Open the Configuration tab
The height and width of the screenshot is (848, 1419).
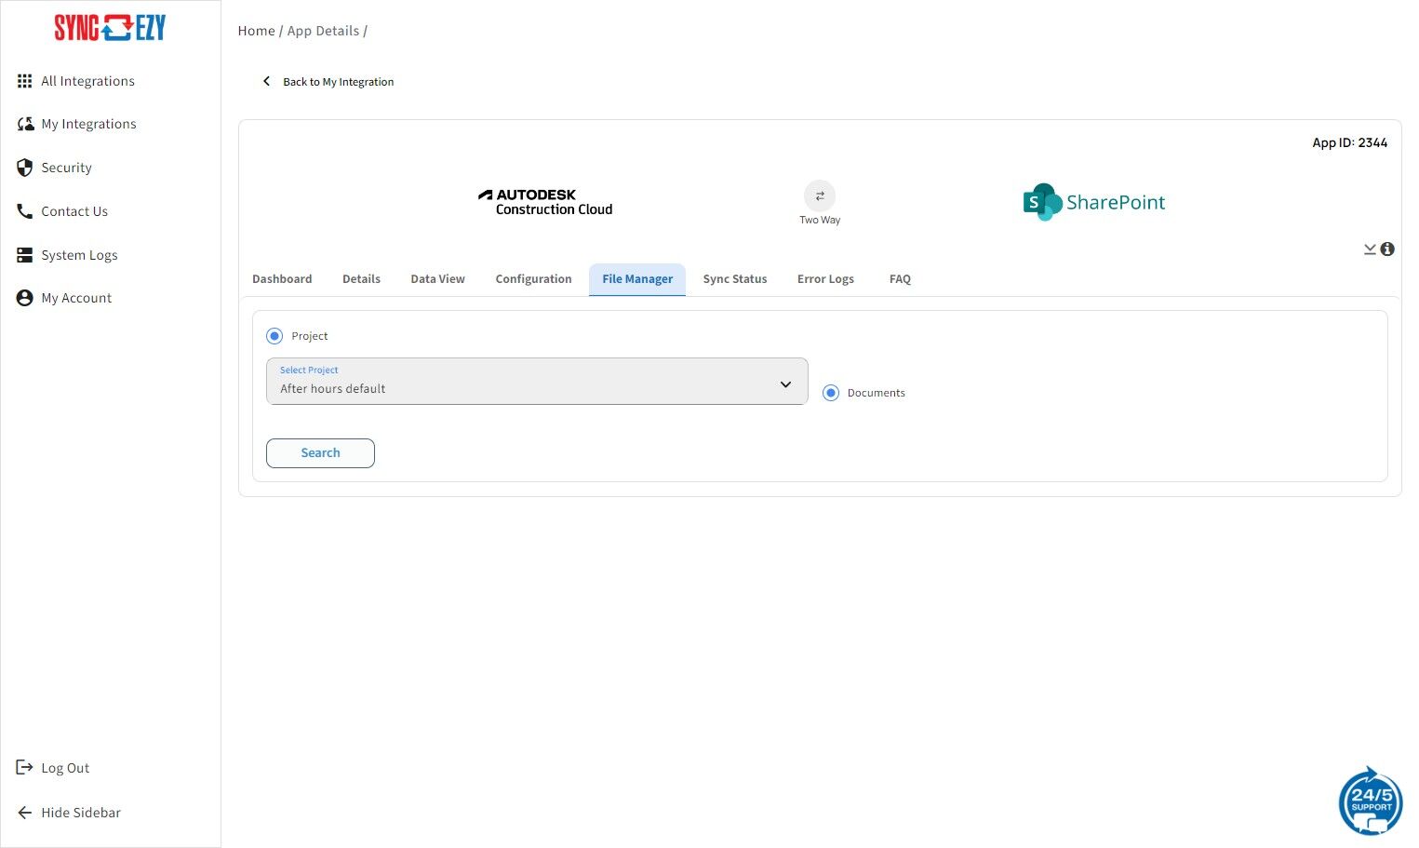pyautogui.click(x=533, y=279)
